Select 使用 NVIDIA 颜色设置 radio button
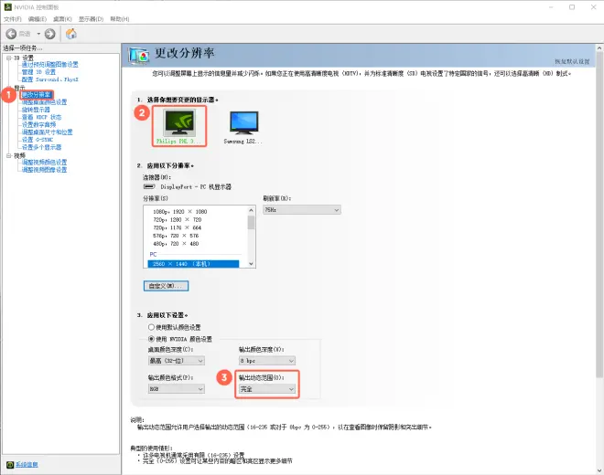Image resolution: width=604 pixels, height=475 pixels. (151, 339)
